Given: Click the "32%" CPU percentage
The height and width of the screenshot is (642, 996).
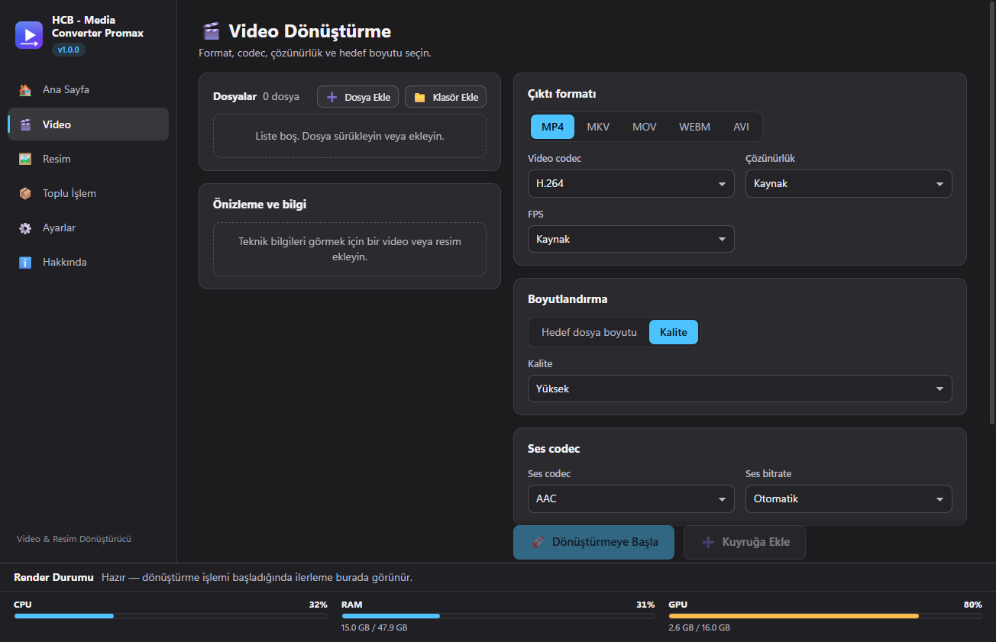Looking at the screenshot, I should point(318,605).
